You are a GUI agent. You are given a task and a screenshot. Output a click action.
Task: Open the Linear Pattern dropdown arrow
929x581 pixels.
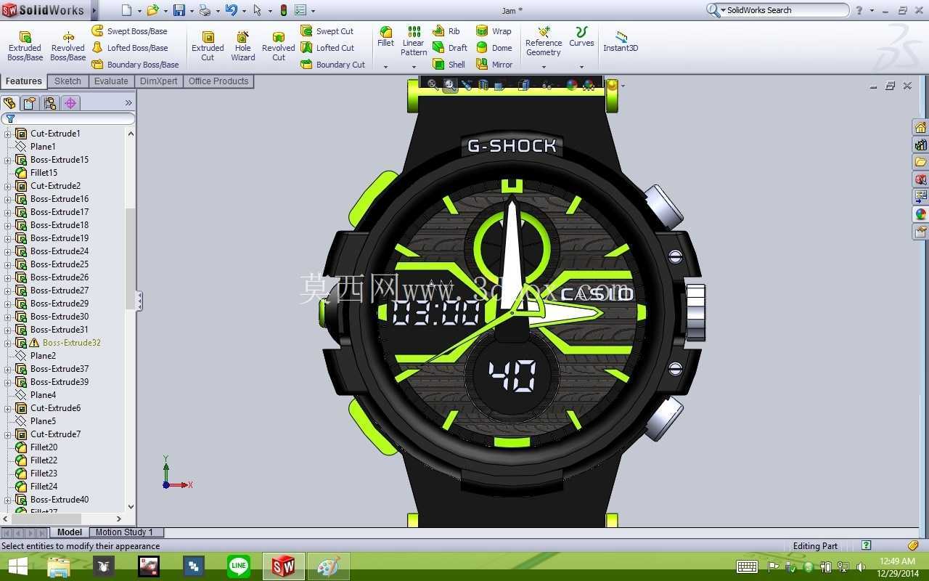click(414, 67)
